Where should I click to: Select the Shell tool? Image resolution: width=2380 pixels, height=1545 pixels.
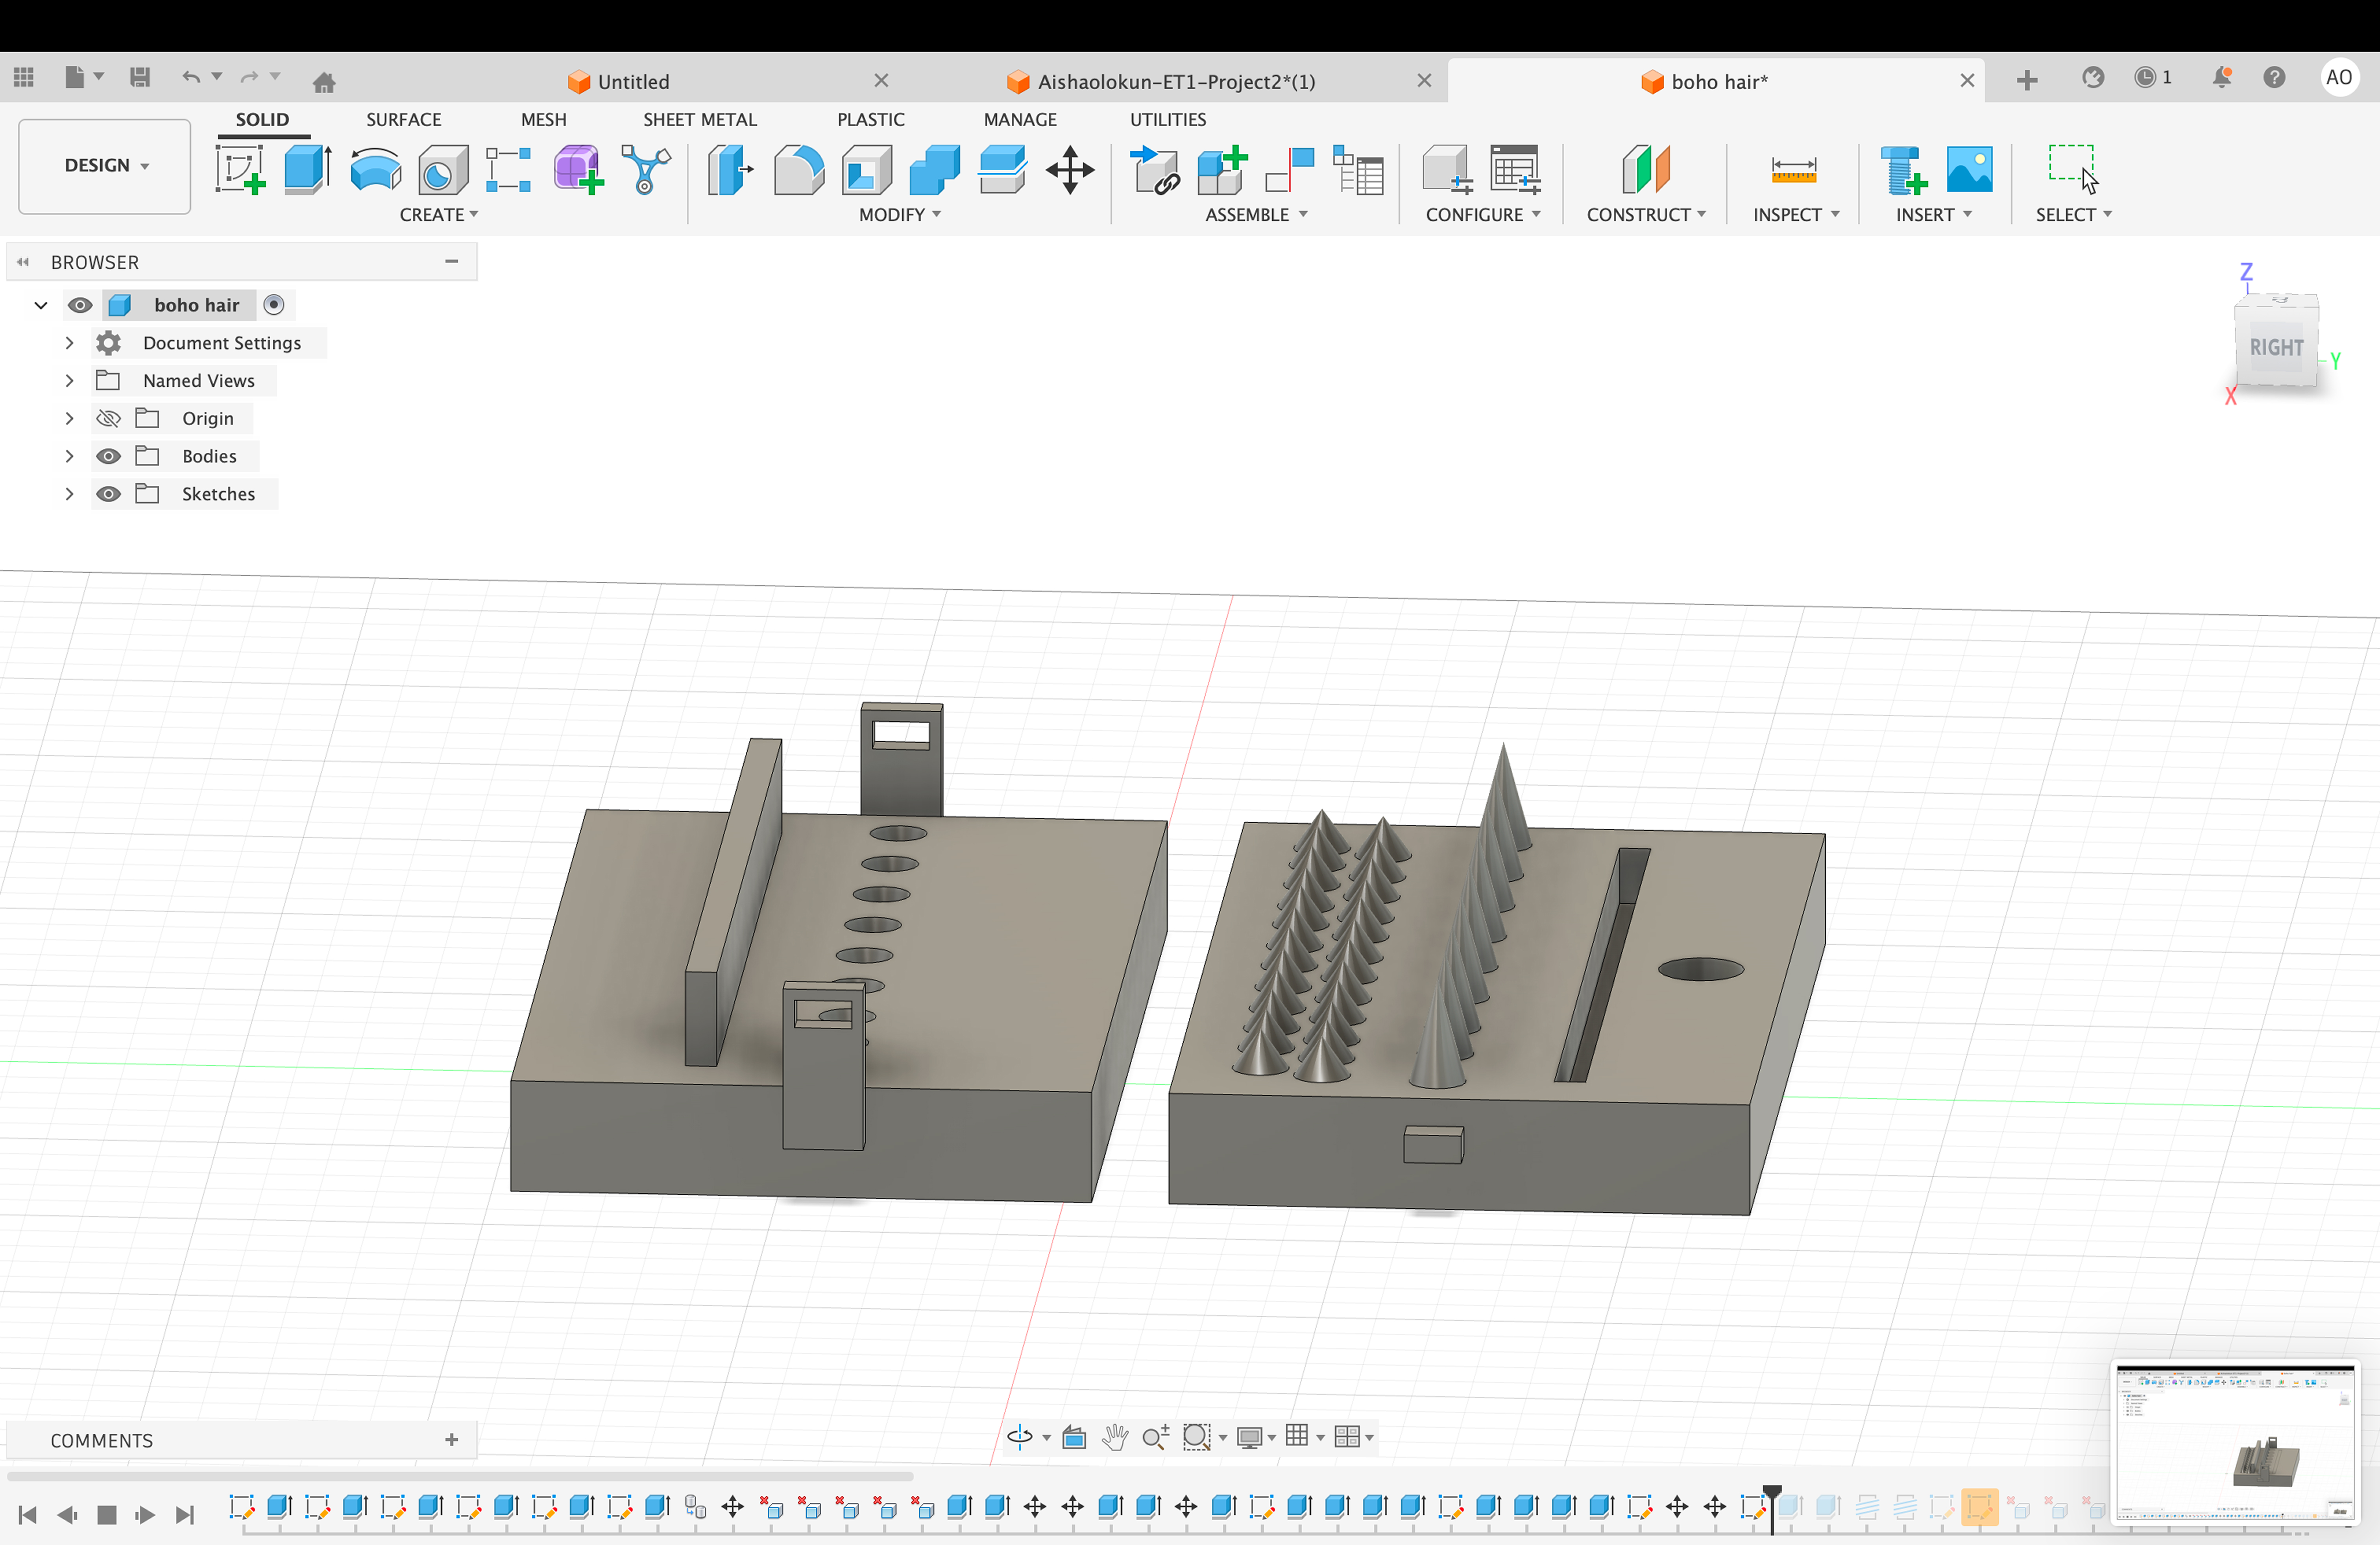pos(866,170)
